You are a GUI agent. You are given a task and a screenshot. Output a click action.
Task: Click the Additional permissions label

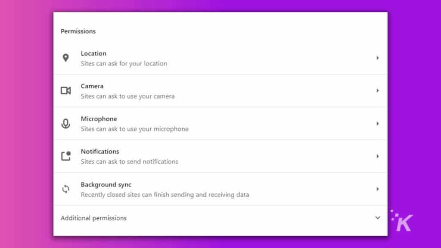(93, 218)
